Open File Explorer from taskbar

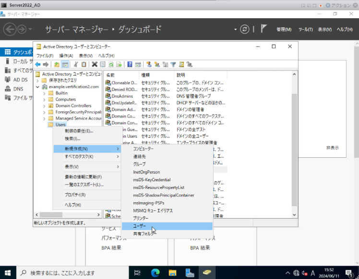172,273
